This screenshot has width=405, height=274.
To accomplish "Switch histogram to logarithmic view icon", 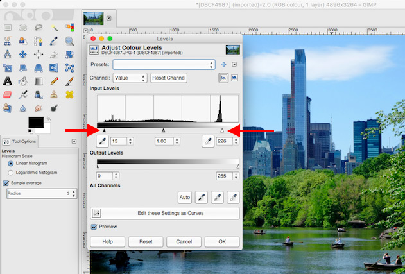I will coord(234,78).
